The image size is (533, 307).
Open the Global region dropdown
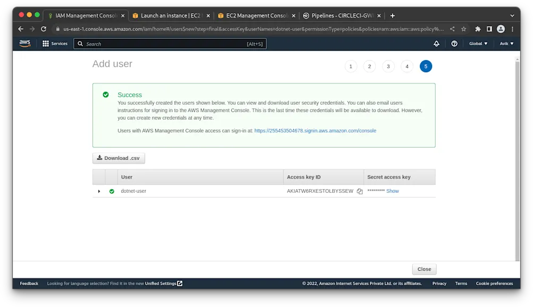pos(477,44)
